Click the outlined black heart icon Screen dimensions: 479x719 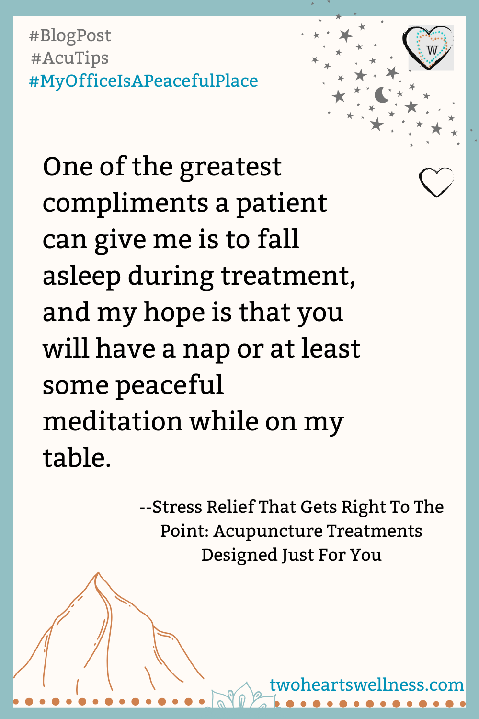tap(436, 182)
